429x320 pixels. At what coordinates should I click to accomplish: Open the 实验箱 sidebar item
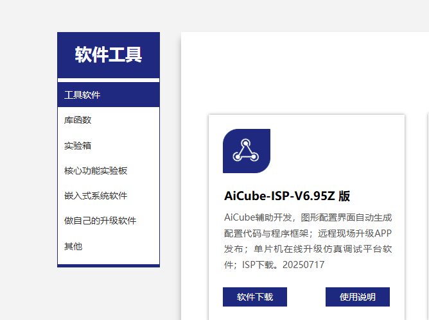pos(109,146)
